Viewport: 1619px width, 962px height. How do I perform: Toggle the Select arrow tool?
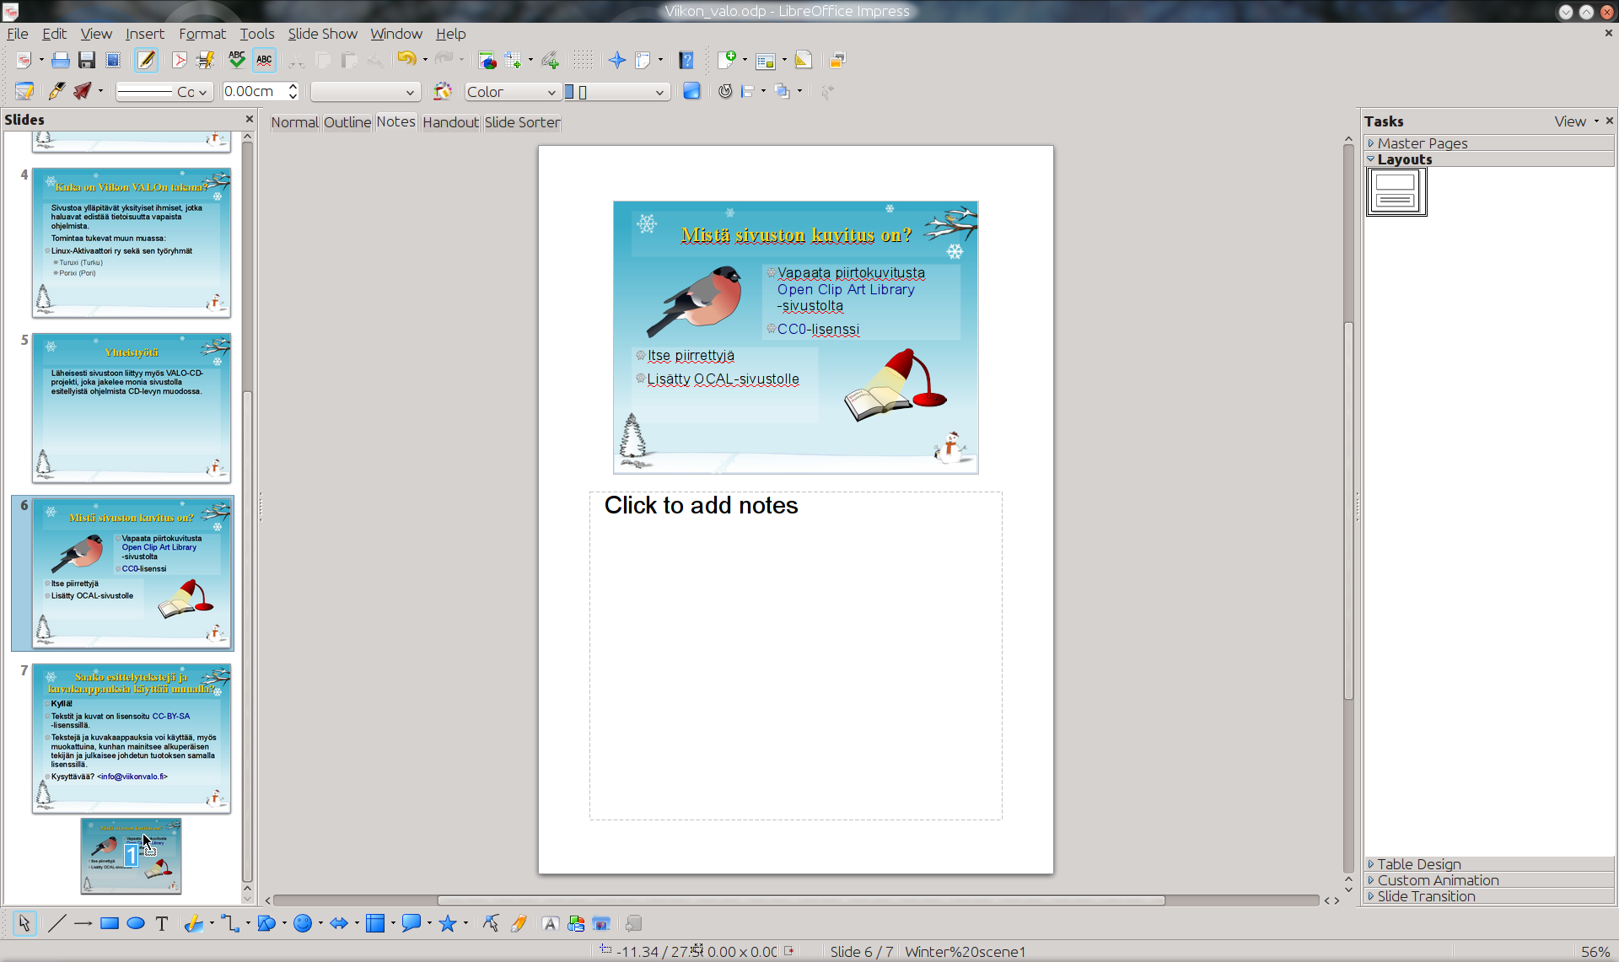tap(24, 923)
